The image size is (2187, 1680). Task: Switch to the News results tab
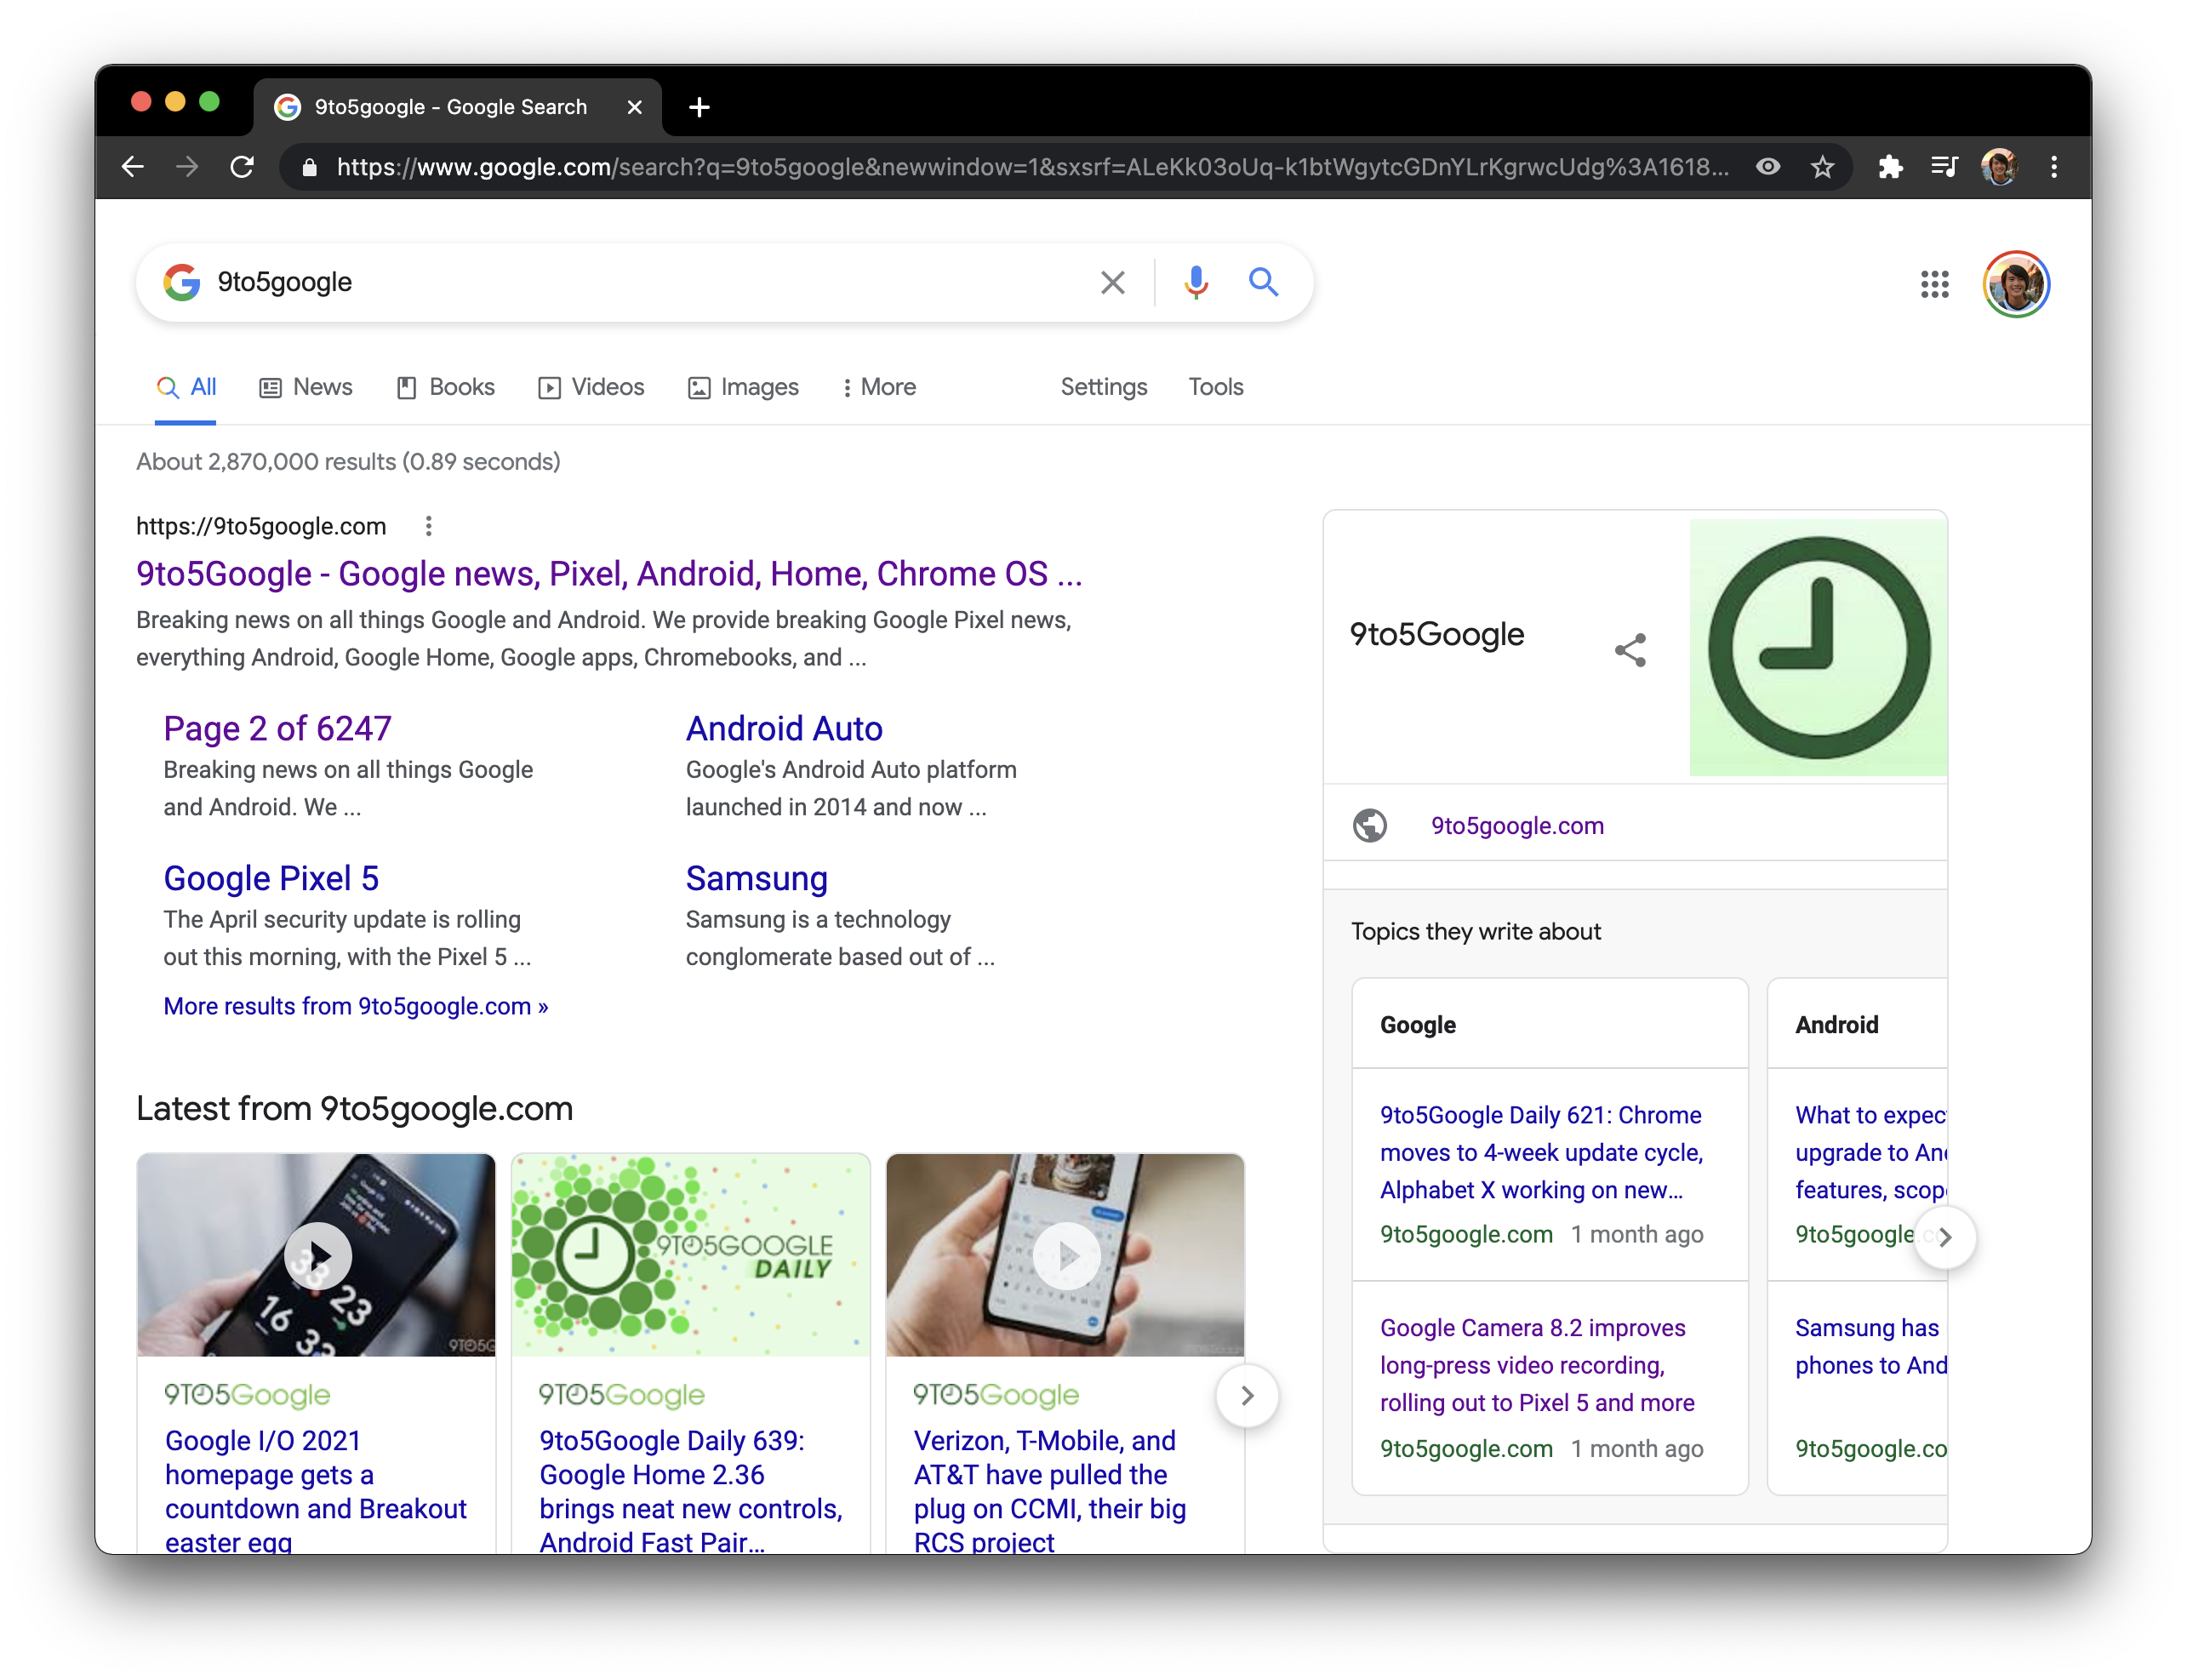point(306,387)
